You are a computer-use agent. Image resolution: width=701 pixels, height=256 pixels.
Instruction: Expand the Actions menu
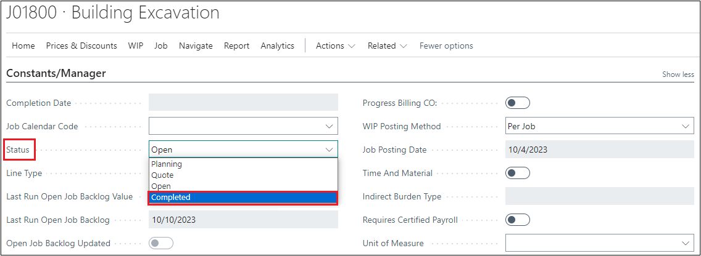click(x=335, y=46)
